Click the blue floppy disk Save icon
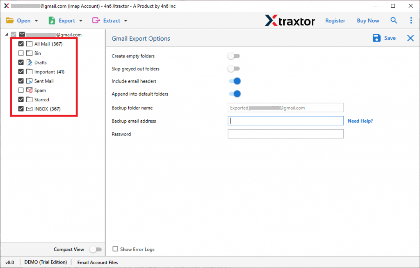 pyautogui.click(x=377, y=38)
